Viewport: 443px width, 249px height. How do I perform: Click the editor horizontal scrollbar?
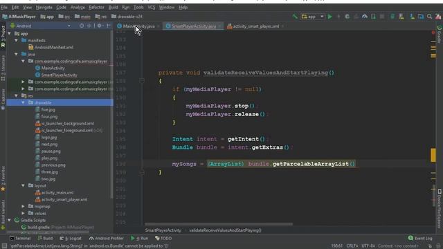coord(219,224)
